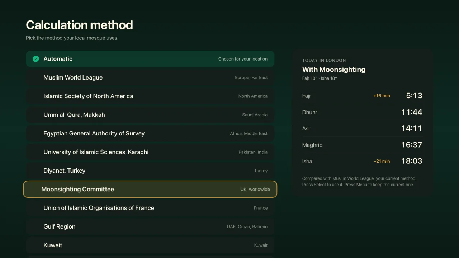Click the Maghrib 16:37 time row
The width and height of the screenshot is (459, 258).
(x=362, y=145)
